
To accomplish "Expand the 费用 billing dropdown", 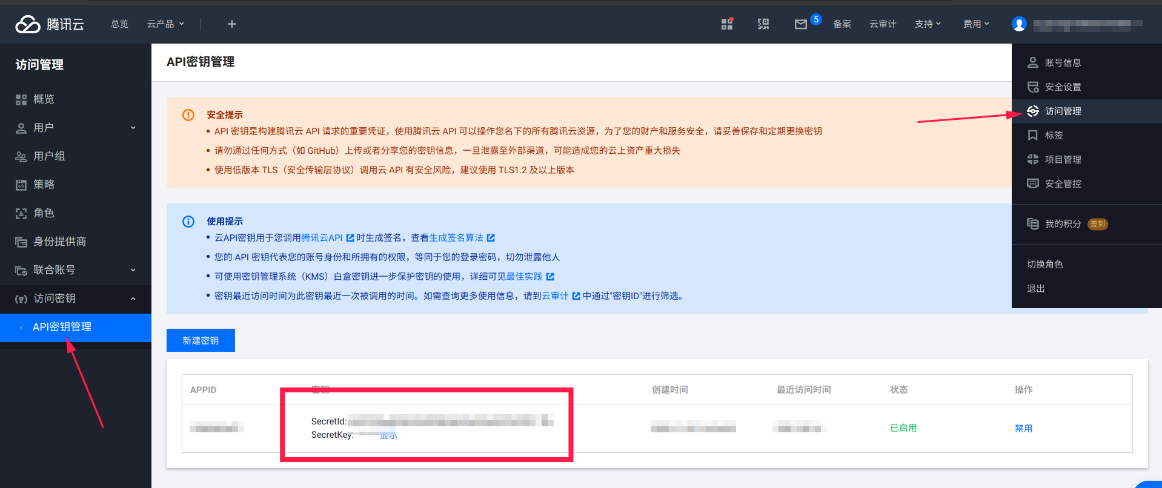I will (x=976, y=24).
